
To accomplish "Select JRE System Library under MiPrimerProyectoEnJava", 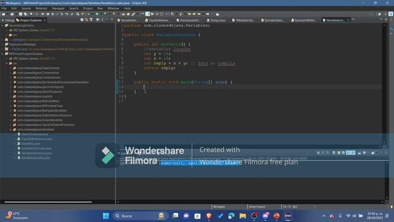I will point(34,59).
